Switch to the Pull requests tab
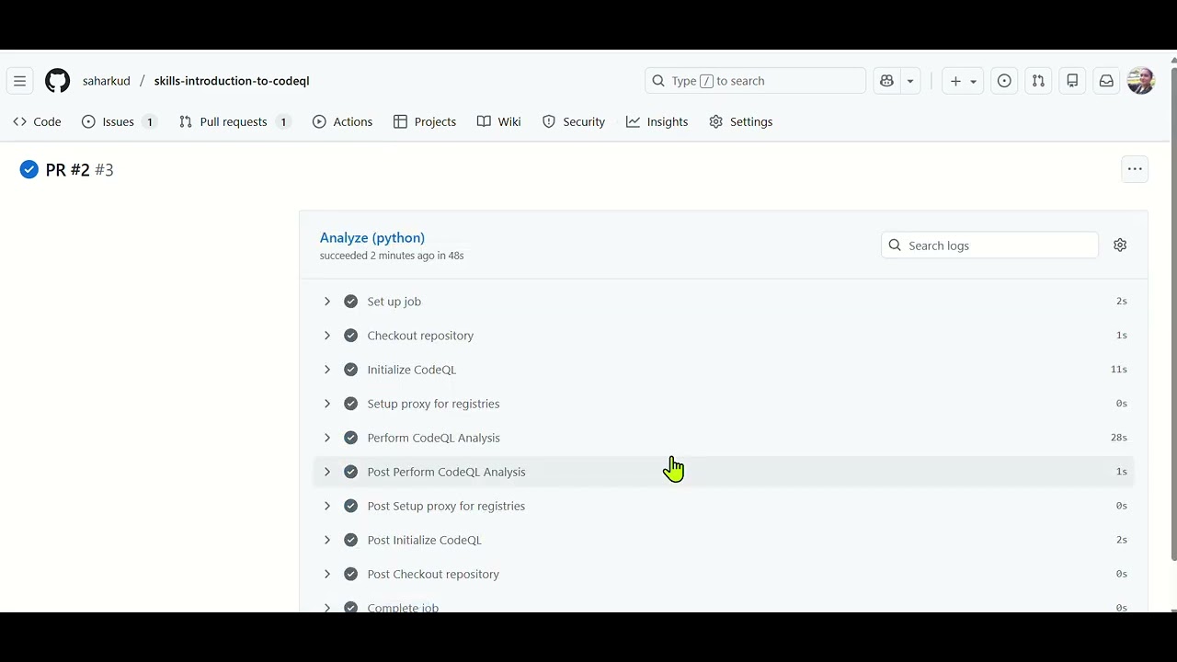 point(234,121)
